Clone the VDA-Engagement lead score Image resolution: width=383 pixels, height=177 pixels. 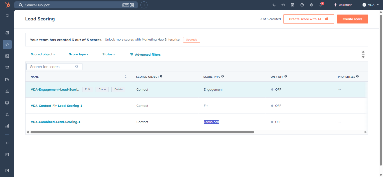point(102,89)
